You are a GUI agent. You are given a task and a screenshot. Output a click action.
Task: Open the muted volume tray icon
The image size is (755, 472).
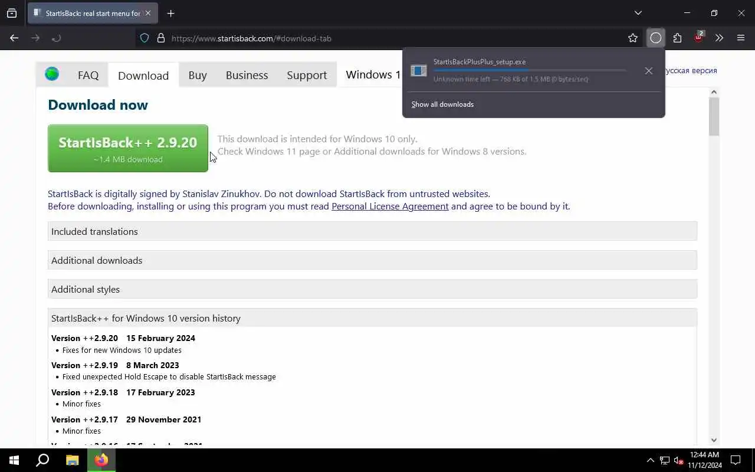[679, 460]
